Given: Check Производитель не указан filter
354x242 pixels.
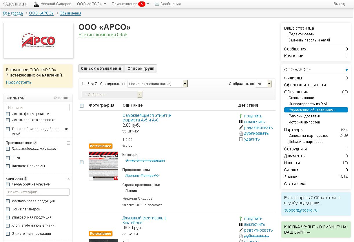Looking at the screenshot, I should pos(8,149).
